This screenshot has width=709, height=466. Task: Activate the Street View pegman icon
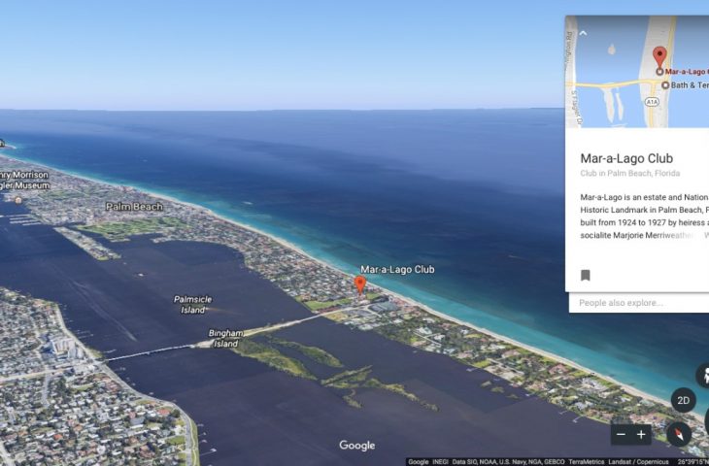coord(703,375)
